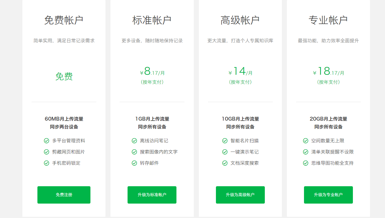
Task: Click checkmark icon beside 清单关联提醒不设限
Action: coord(306,152)
